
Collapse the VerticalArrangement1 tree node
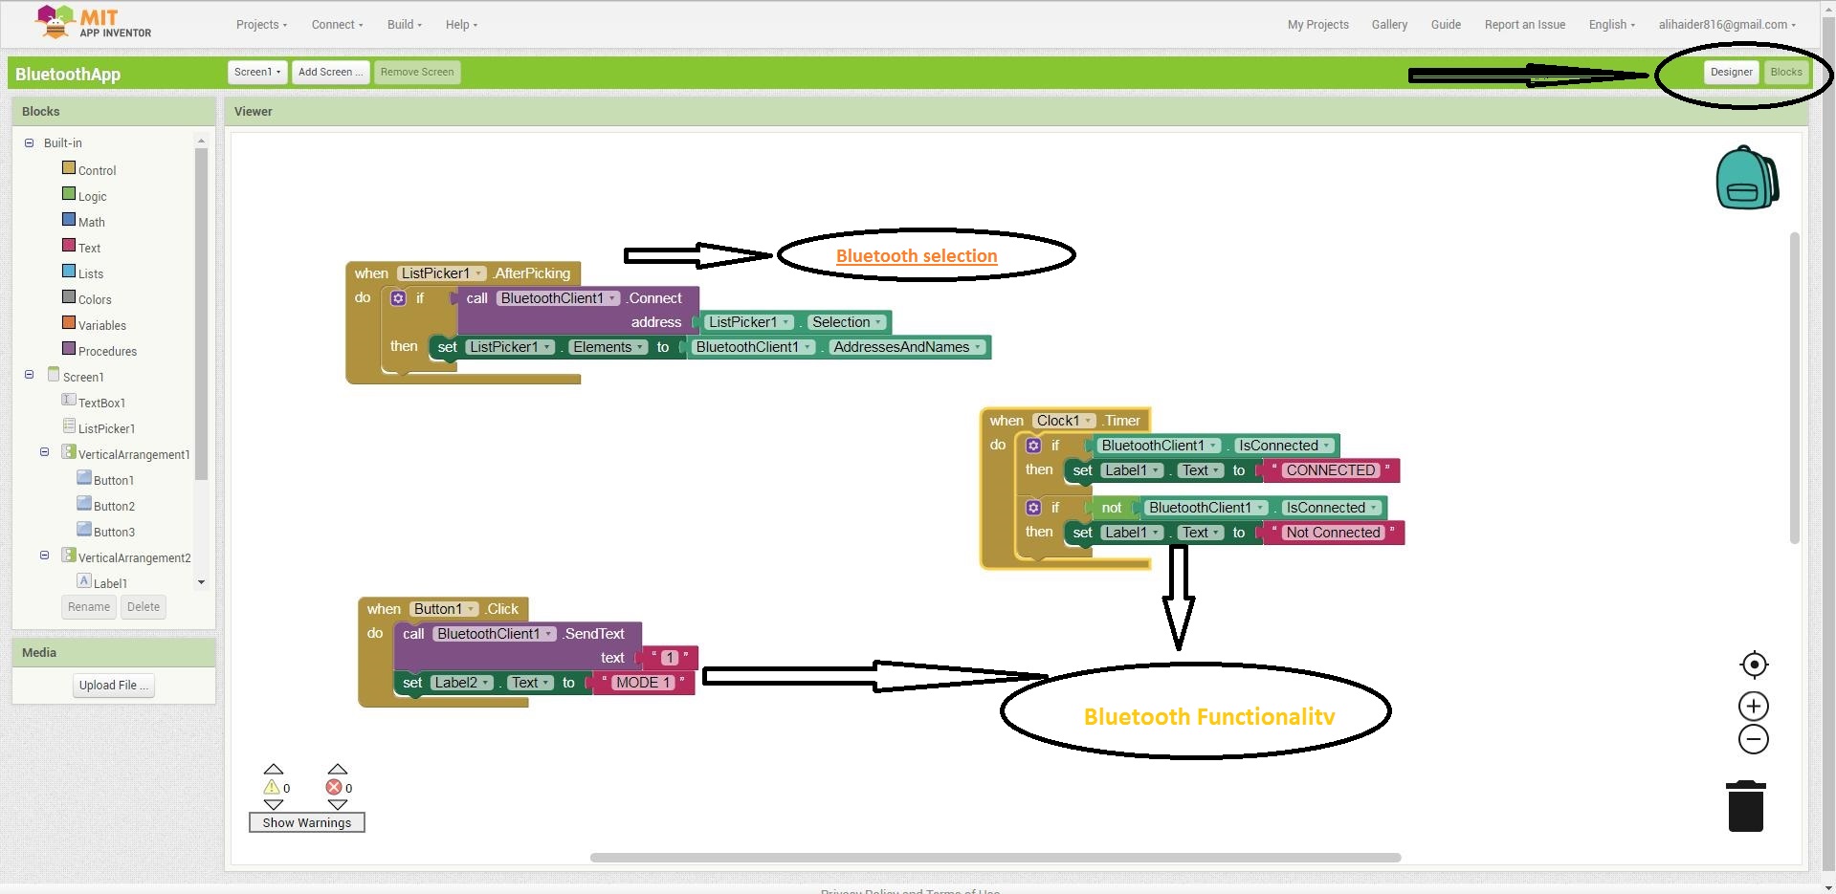(x=44, y=452)
